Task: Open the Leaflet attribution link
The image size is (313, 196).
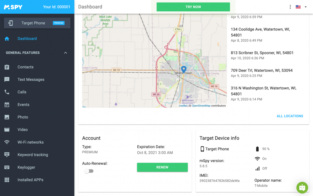Action: click(183, 106)
